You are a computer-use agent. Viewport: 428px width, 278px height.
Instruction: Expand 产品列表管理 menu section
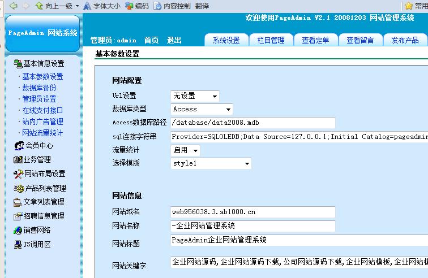pos(46,188)
